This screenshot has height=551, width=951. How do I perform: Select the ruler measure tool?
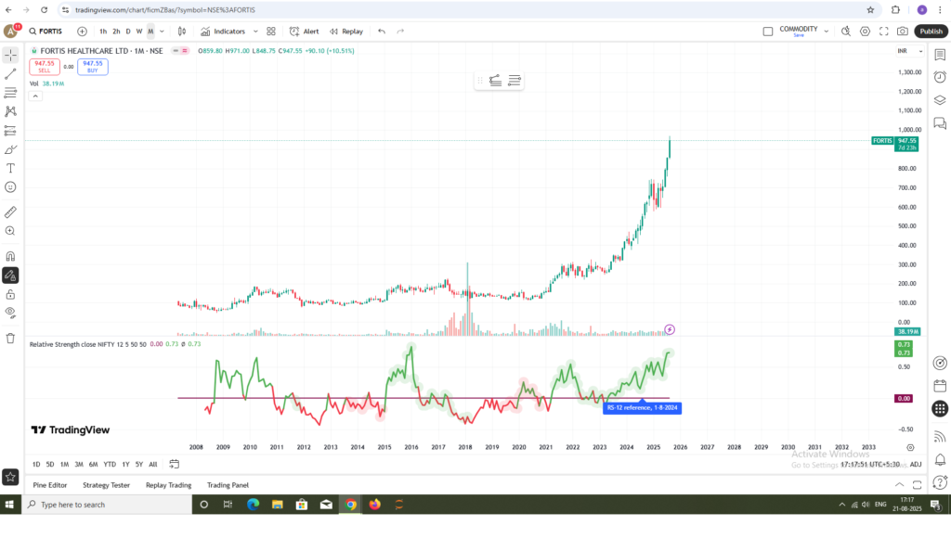(x=10, y=211)
